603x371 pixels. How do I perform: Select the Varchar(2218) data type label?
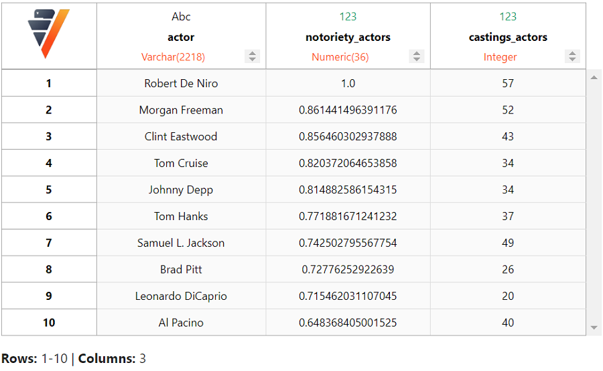(x=173, y=57)
